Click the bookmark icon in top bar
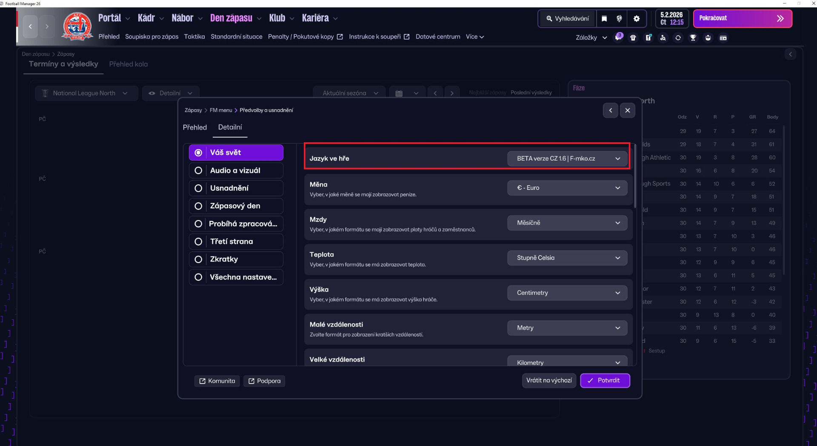817x446 pixels. 604,19
